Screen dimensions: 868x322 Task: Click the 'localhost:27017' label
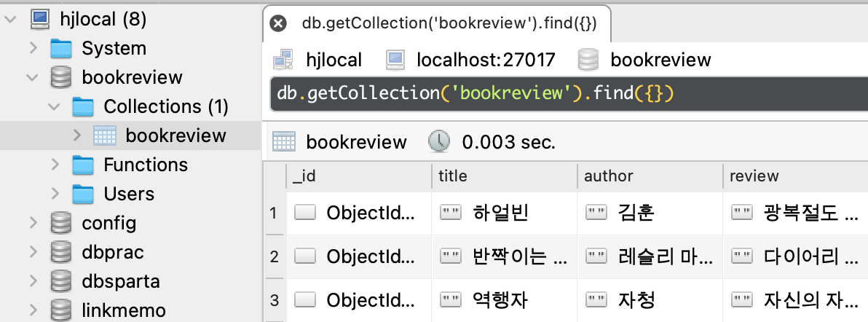pyautogui.click(x=486, y=59)
